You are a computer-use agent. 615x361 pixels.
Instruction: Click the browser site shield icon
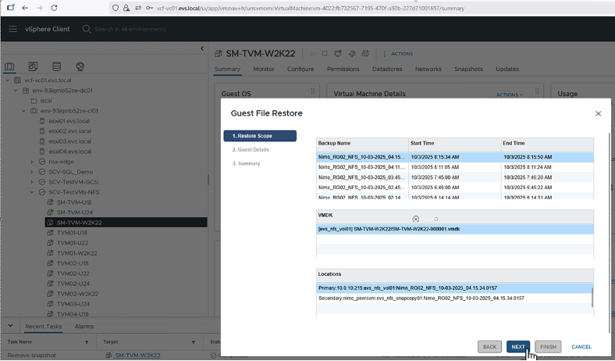tap(116, 8)
